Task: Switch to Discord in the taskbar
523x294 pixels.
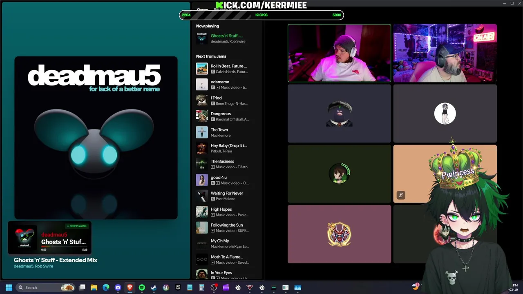Action: pyautogui.click(x=118, y=287)
